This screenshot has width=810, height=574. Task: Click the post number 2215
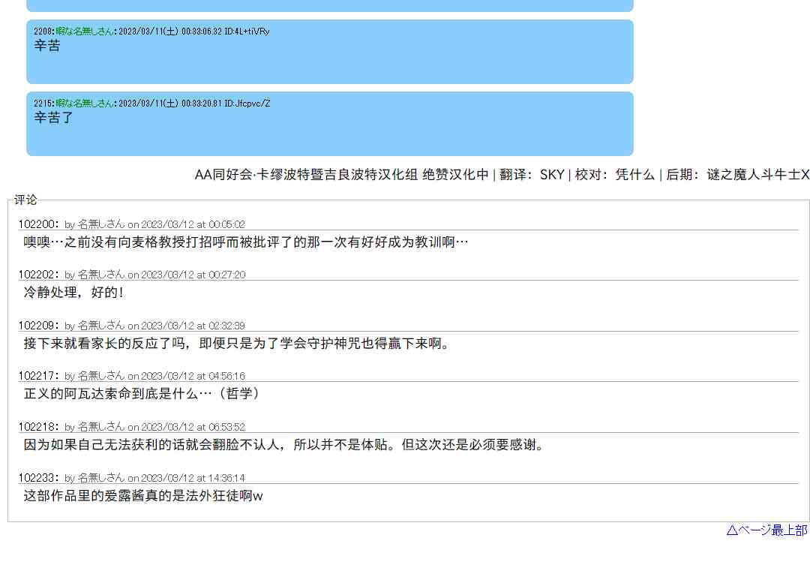[43, 104]
